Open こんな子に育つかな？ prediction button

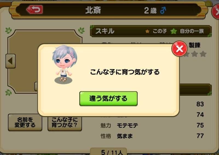coord(65,123)
